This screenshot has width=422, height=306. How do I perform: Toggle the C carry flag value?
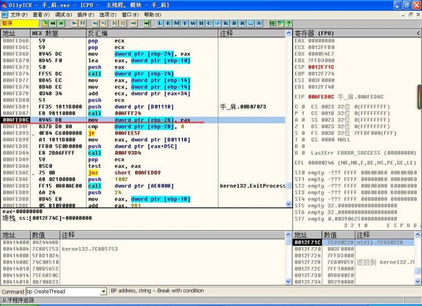(x=303, y=107)
